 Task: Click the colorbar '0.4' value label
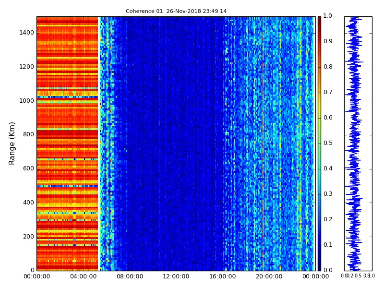(328, 168)
